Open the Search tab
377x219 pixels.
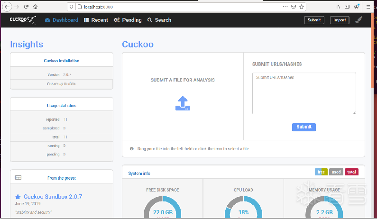pos(159,20)
